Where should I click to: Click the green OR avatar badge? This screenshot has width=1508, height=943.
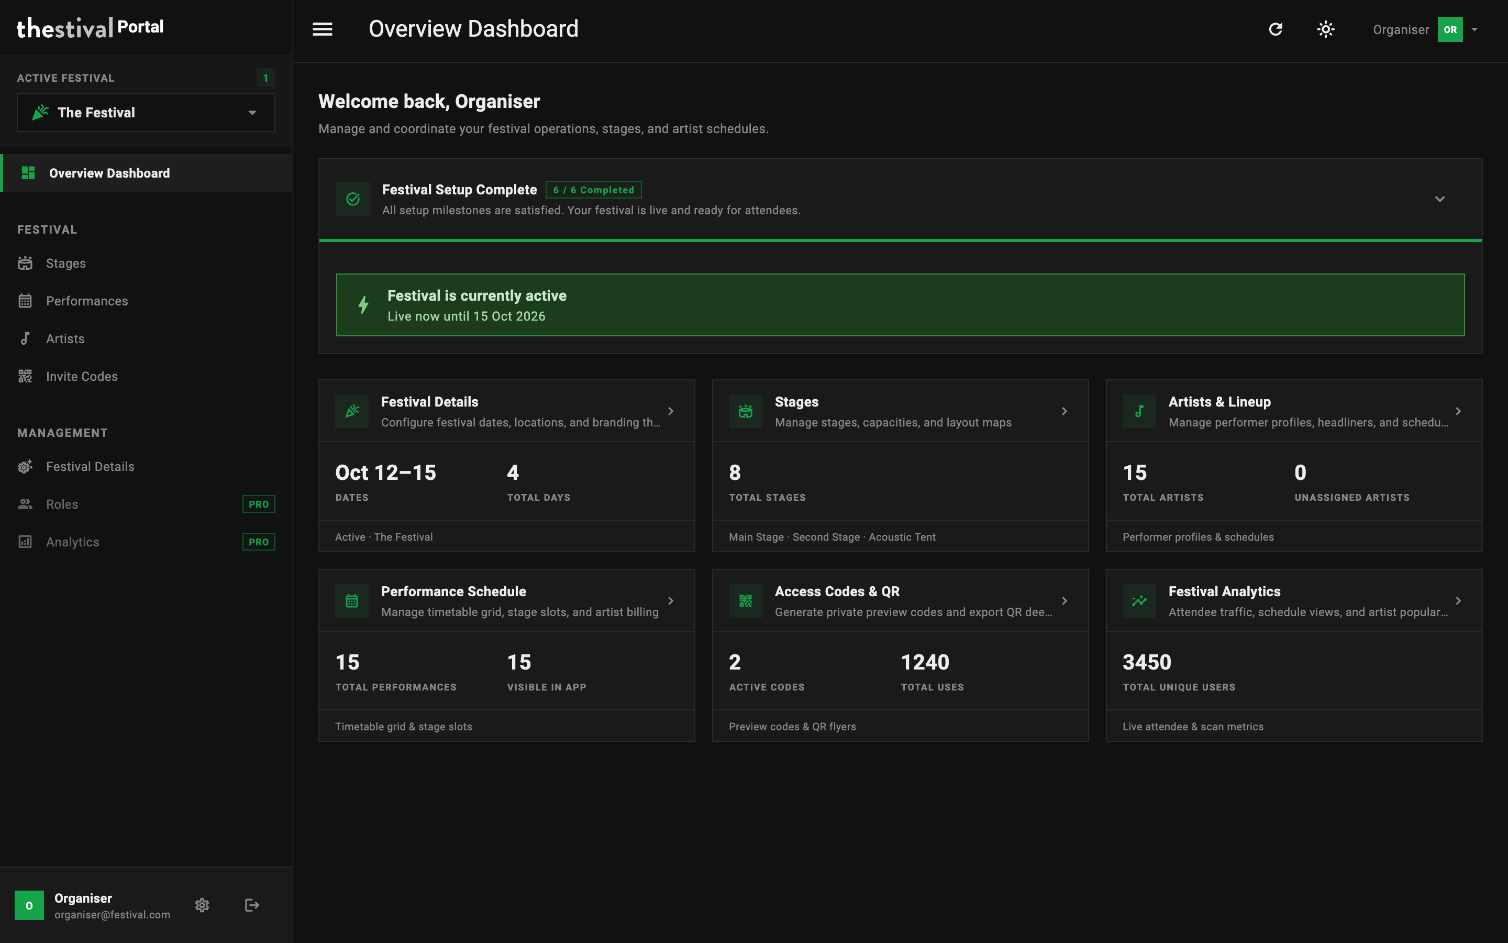coord(1450,29)
